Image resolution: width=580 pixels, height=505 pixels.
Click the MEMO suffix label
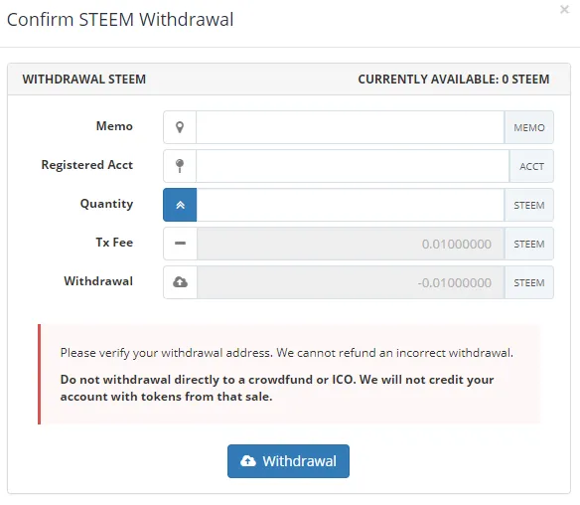529,127
